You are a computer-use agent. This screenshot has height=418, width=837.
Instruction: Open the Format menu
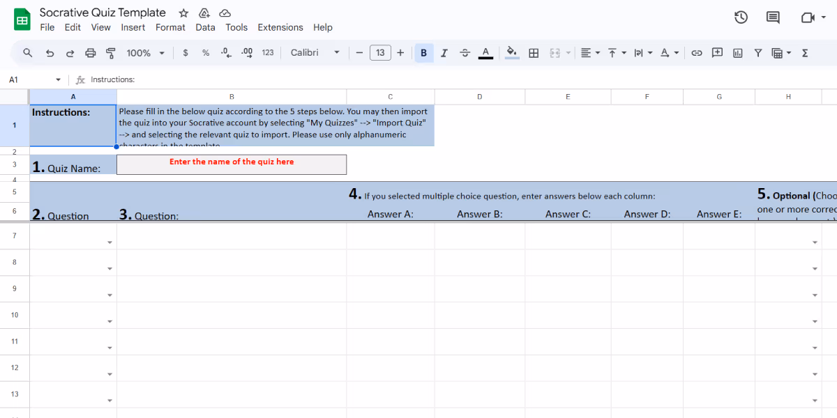tap(170, 27)
